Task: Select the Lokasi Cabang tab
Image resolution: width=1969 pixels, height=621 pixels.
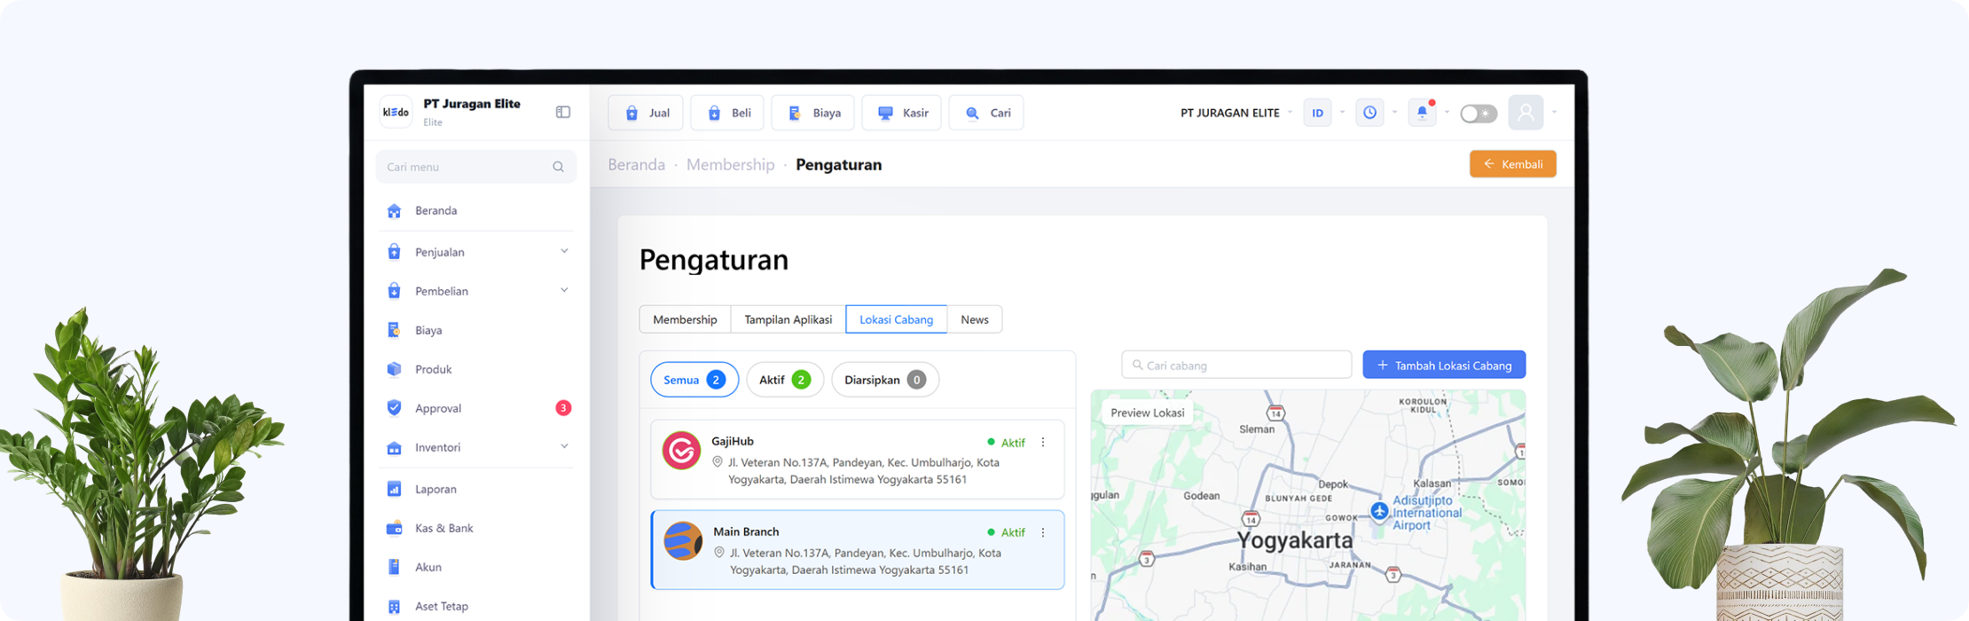Action: click(896, 319)
